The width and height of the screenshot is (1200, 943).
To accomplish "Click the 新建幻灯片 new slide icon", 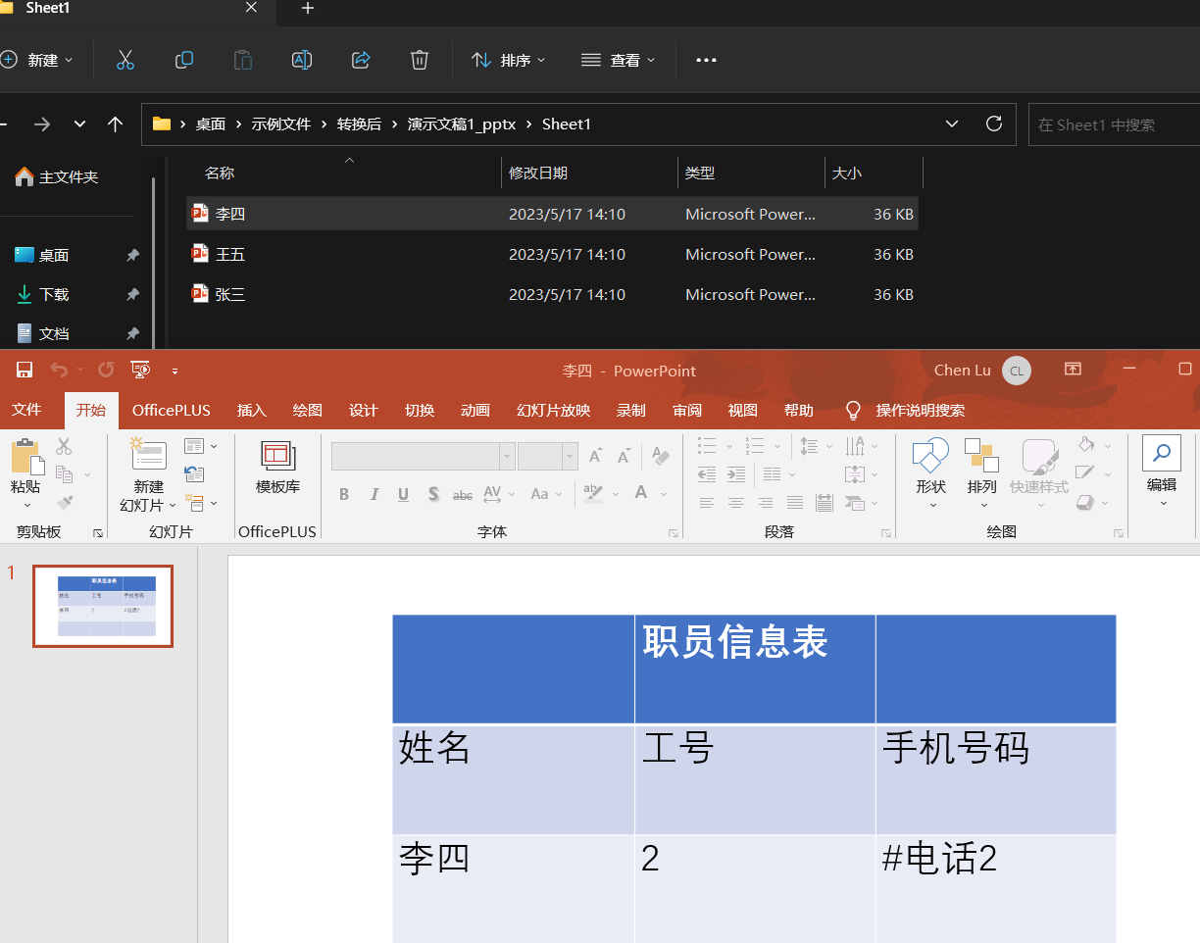I will tap(149, 456).
